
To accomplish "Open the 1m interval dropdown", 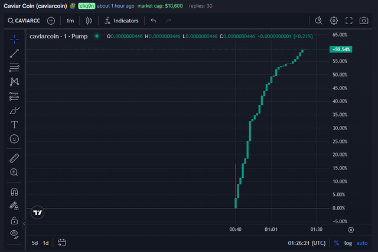I will coord(70,21).
